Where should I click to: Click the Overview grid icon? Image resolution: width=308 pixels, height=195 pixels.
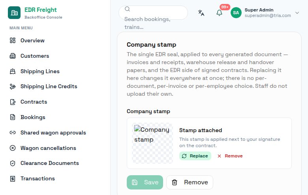point(13,40)
